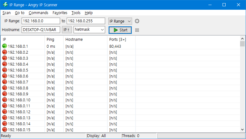Select the 192.168.0.1 address text
Screen dimensions: 246x139
coord(18,46)
